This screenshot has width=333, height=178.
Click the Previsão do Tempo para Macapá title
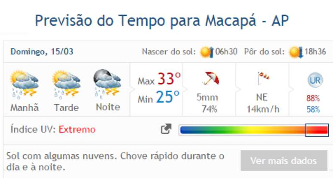pyautogui.click(x=161, y=20)
